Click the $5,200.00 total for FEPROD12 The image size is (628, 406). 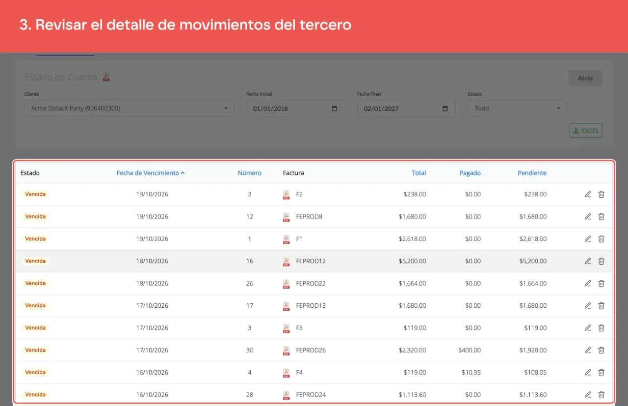(412, 261)
